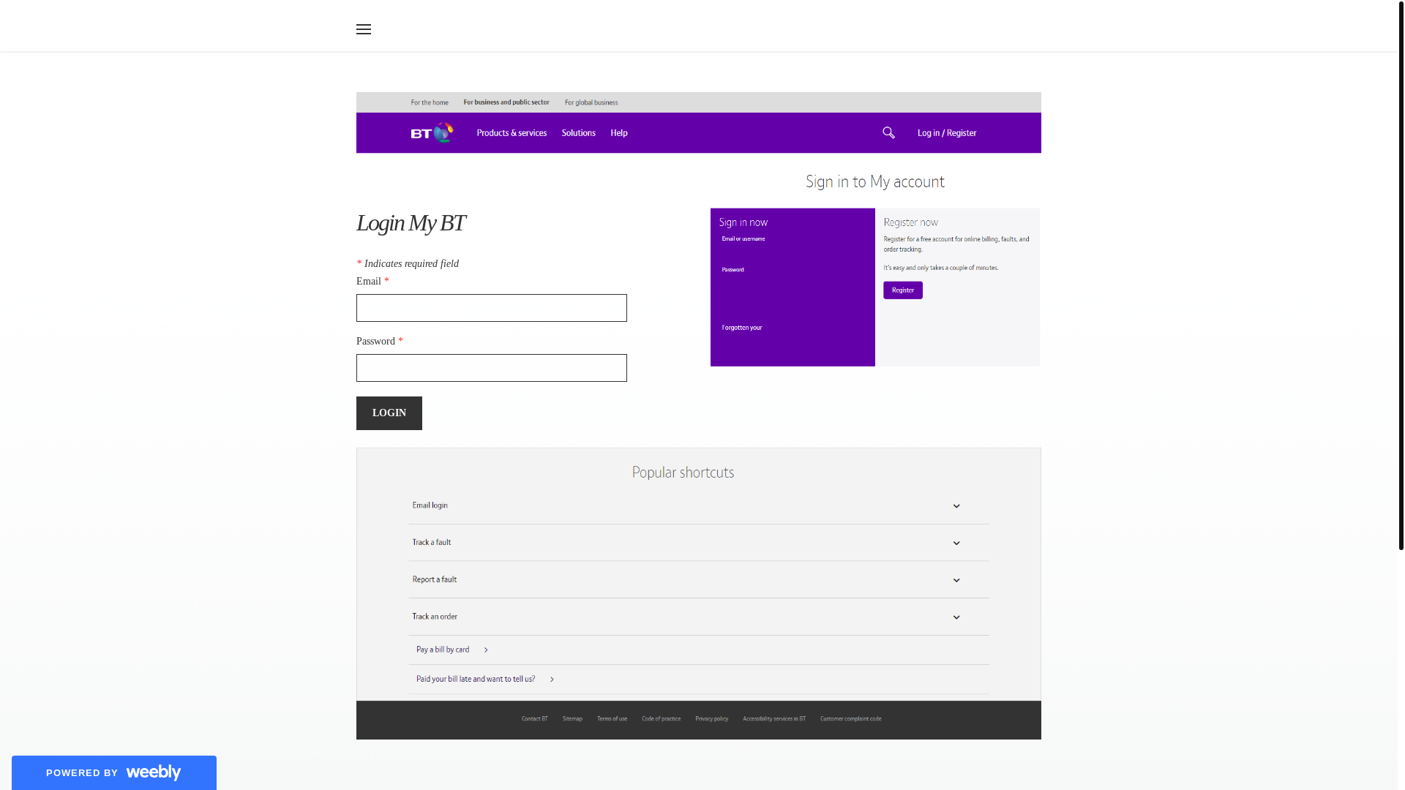This screenshot has height=790, width=1405.
Task: Open the Privacy policy footer link
Action: coord(712,719)
